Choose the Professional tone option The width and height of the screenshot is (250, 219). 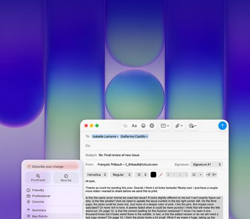pos(38,196)
